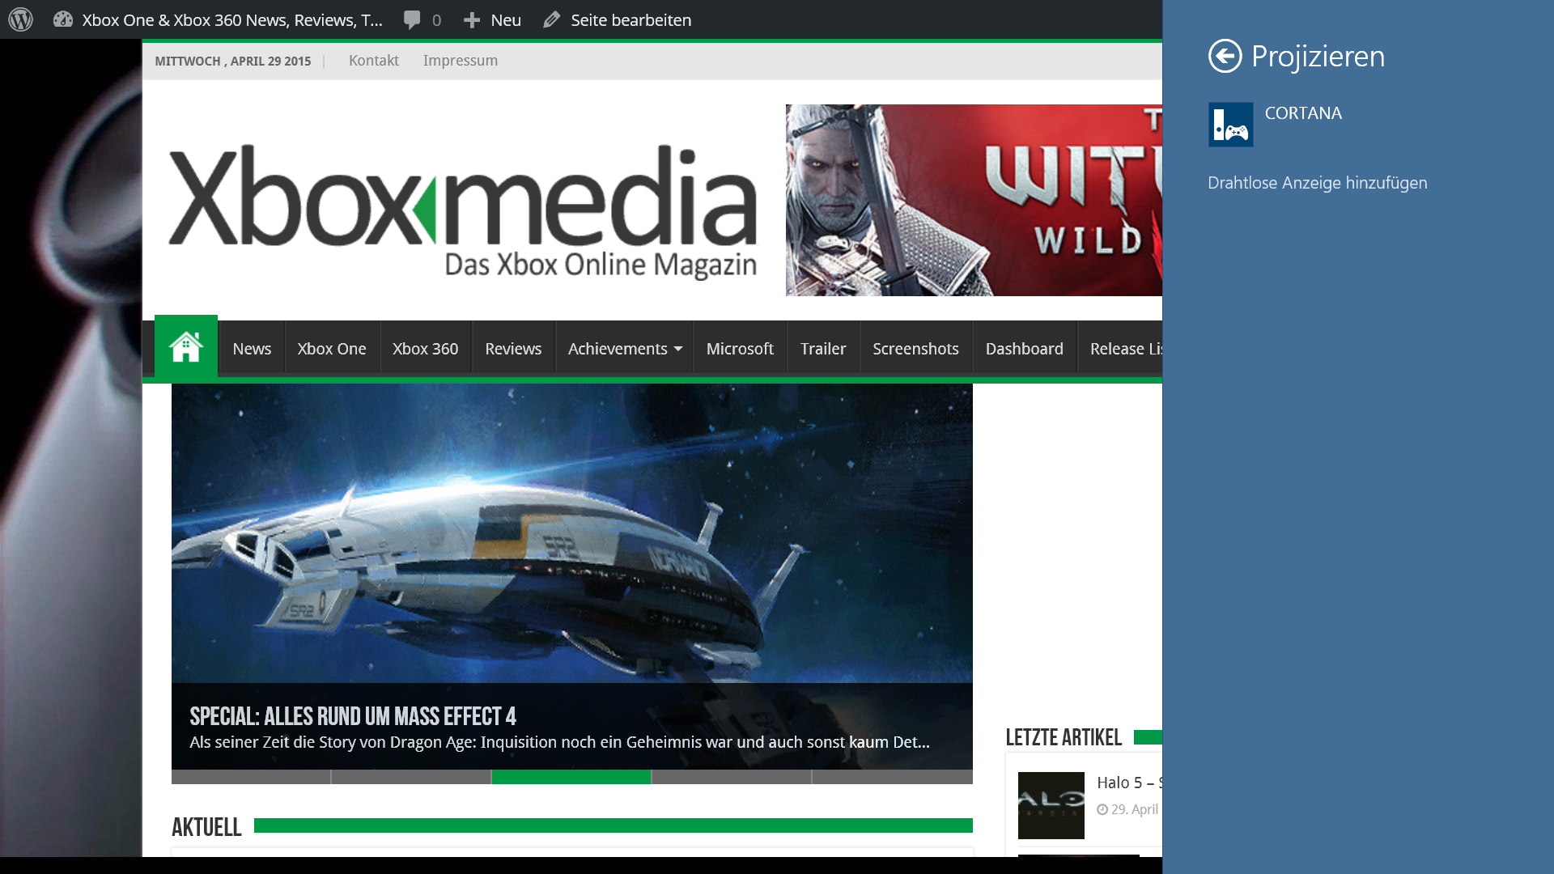This screenshot has width=1554, height=874.
Task: Select the fourth slider progress segment
Action: click(732, 777)
